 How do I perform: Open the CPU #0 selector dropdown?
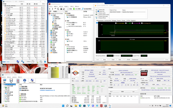[x=75, y=79]
